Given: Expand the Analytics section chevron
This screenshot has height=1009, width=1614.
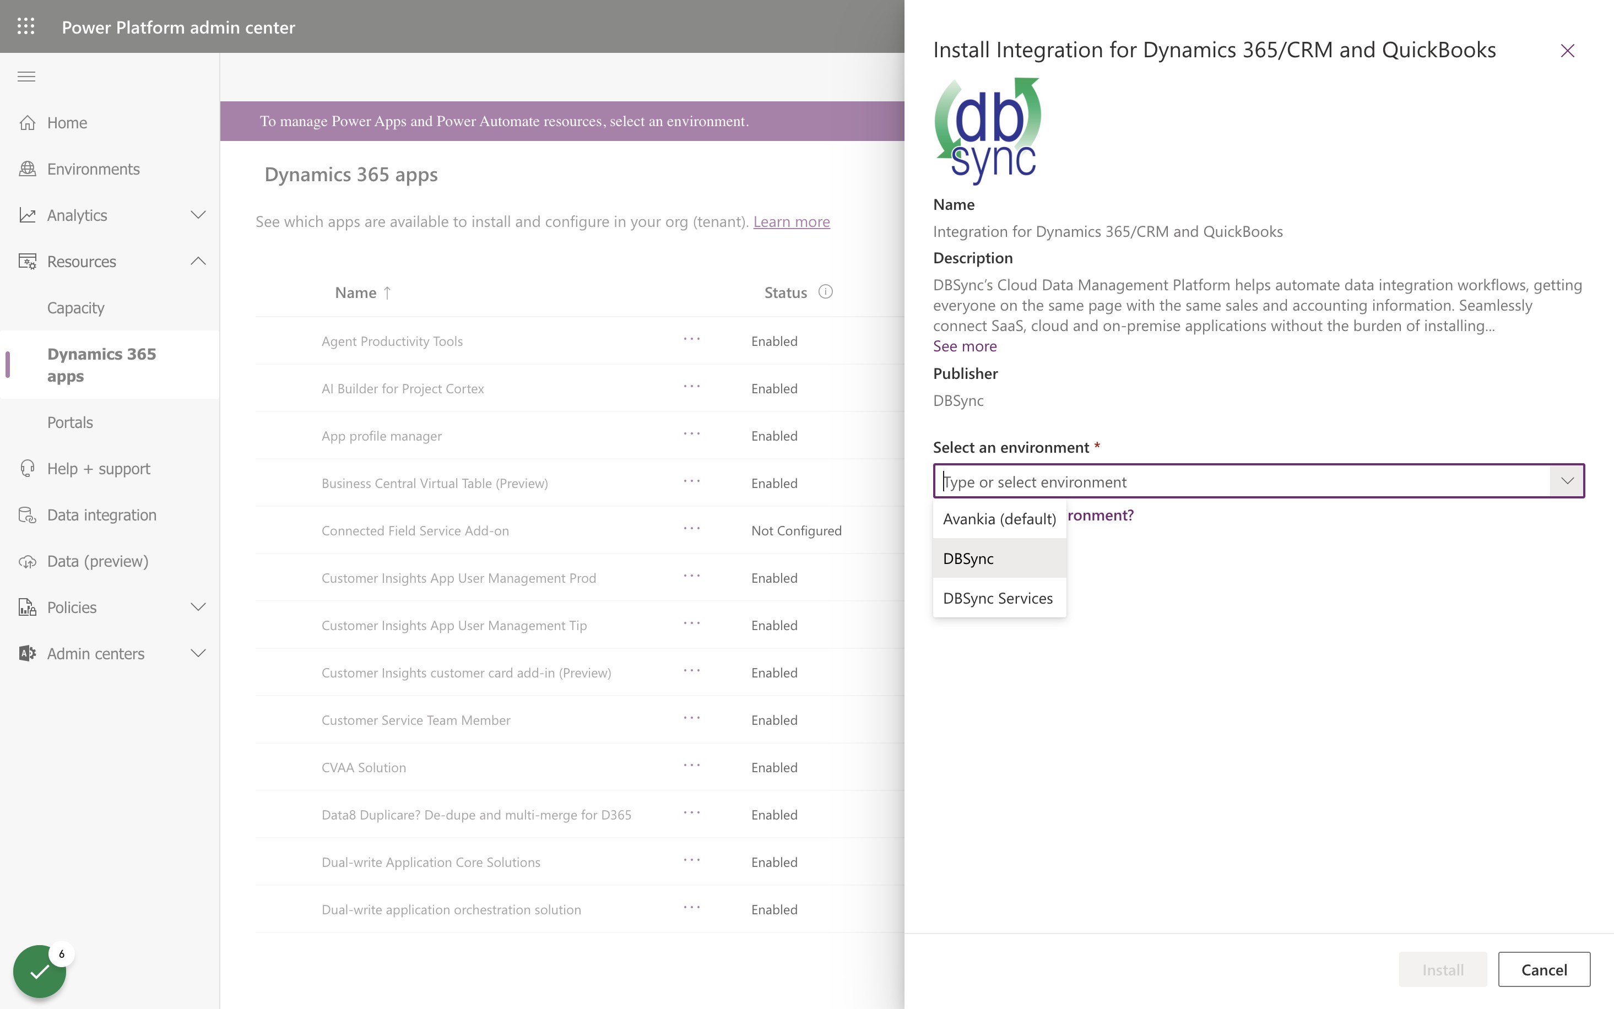Looking at the screenshot, I should click(198, 215).
